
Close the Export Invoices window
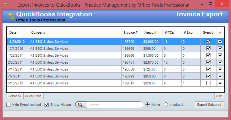coord(222,4)
